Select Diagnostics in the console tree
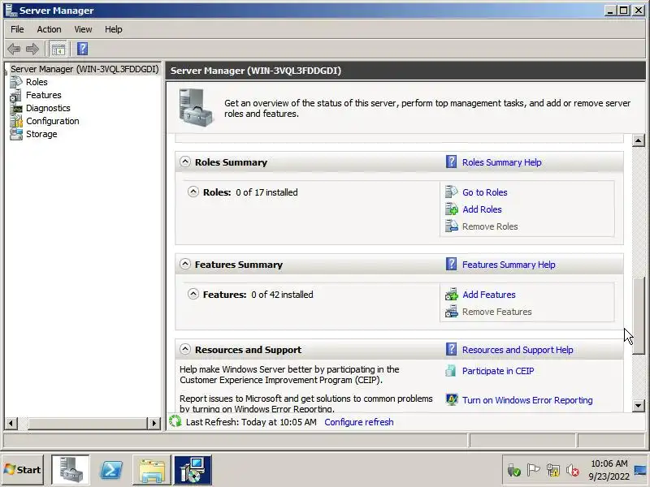The image size is (650, 487). click(48, 108)
